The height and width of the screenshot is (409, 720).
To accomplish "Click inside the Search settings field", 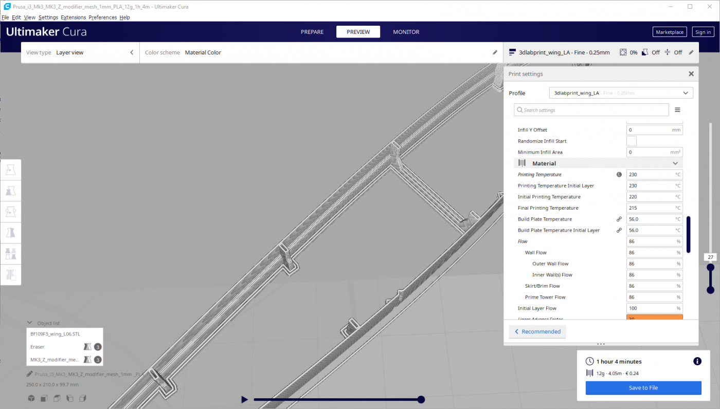I will pyautogui.click(x=590, y=109).
